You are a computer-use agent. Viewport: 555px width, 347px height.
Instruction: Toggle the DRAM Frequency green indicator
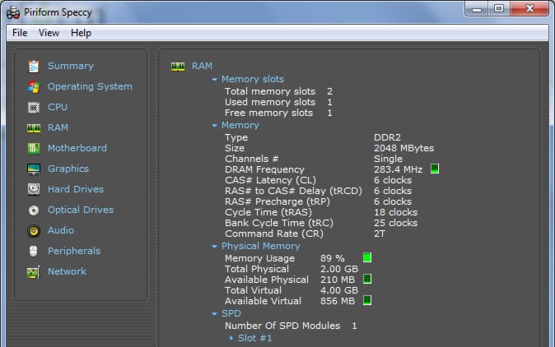435,169
